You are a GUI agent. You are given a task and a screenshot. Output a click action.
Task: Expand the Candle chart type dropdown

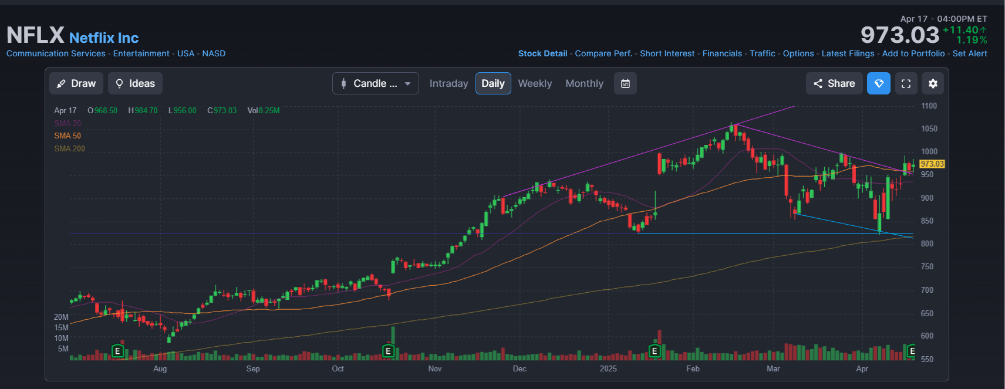(x=376, y=83)
